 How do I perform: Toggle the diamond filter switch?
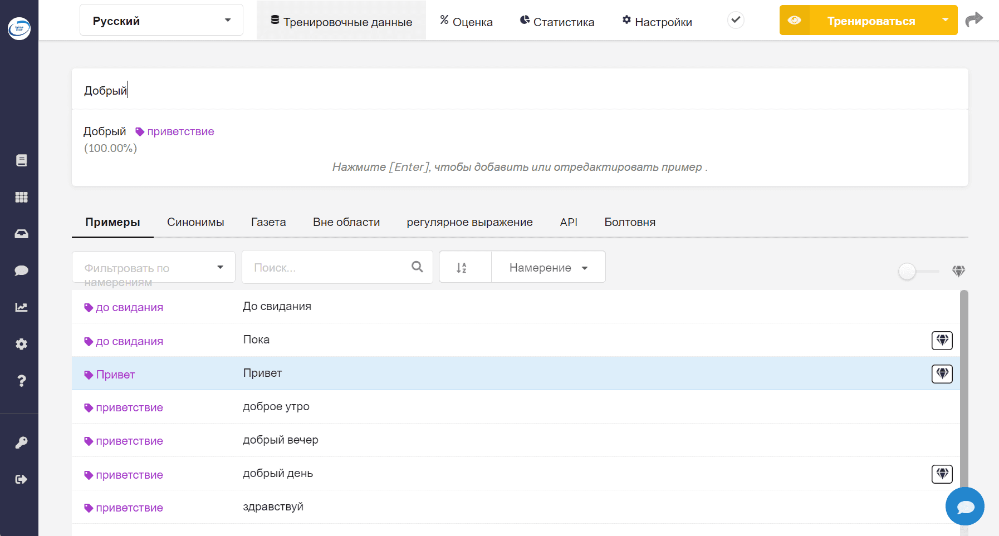coord(918,272)
